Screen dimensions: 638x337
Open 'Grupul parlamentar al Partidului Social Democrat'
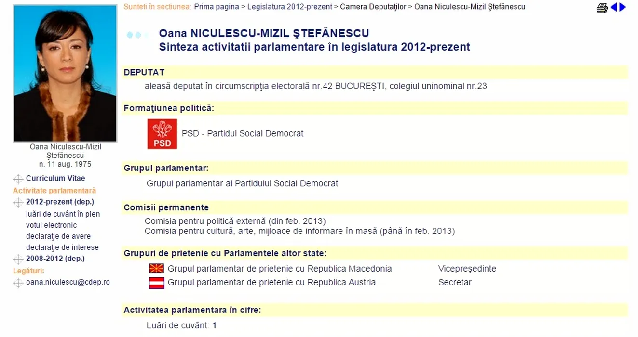click(x=242, y=183)
